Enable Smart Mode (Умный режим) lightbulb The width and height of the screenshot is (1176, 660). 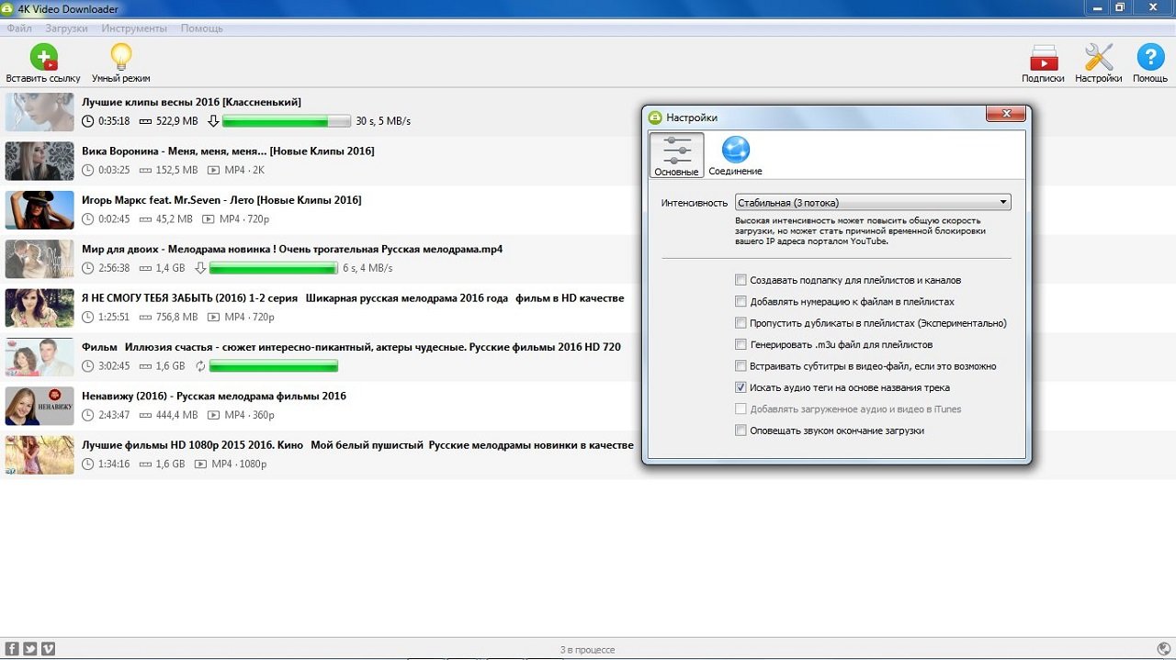[x=120, y=59]
